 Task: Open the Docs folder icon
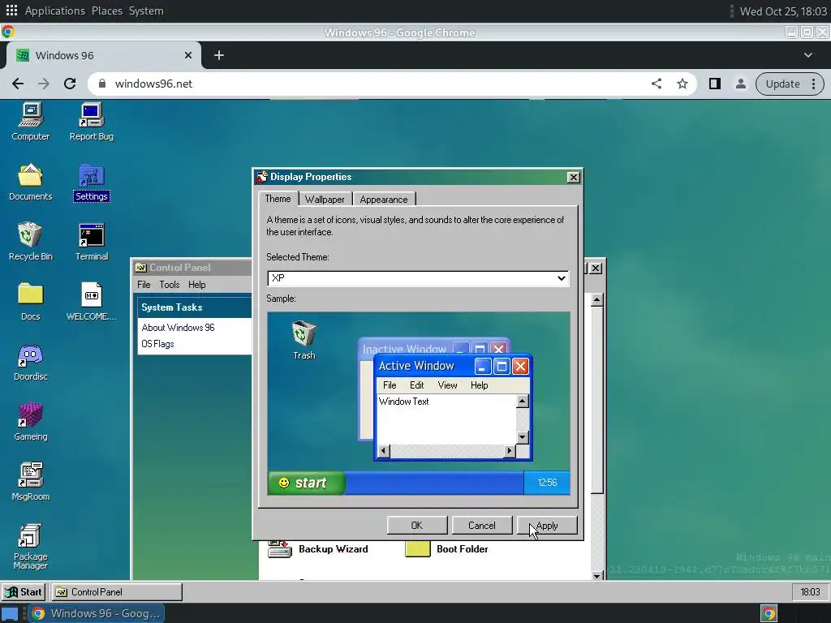point(31,302)
